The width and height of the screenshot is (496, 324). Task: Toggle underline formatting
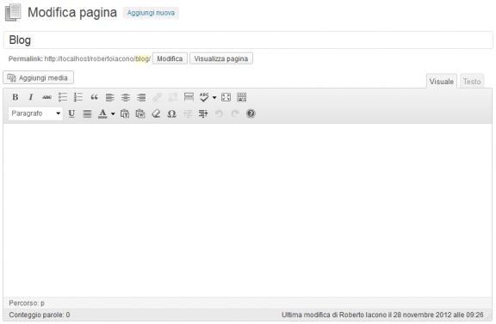click(71, 113)
